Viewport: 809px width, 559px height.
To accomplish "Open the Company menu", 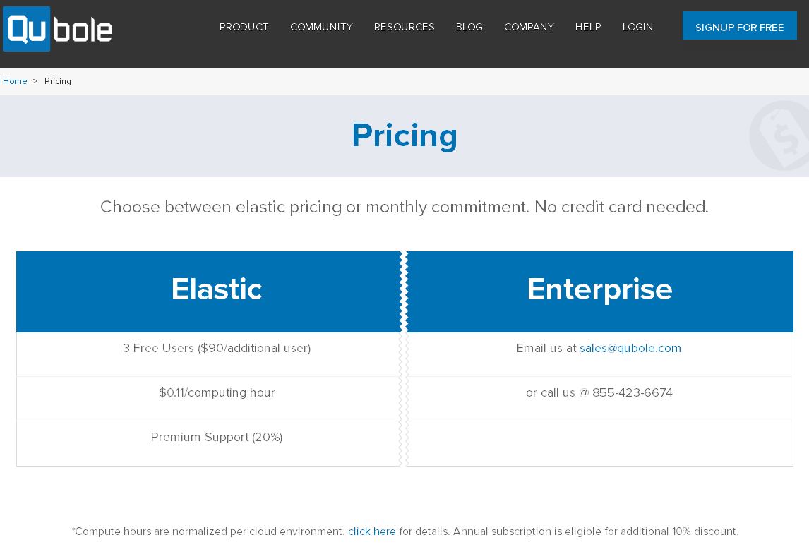I will coord(529,27).
